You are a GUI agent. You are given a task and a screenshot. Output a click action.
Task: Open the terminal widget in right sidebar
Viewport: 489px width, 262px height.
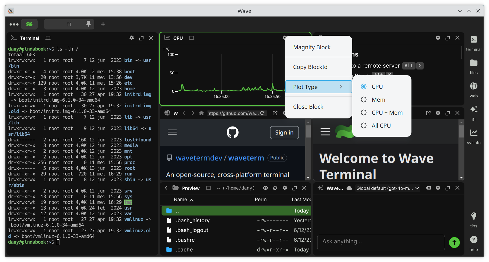(474, 43)
